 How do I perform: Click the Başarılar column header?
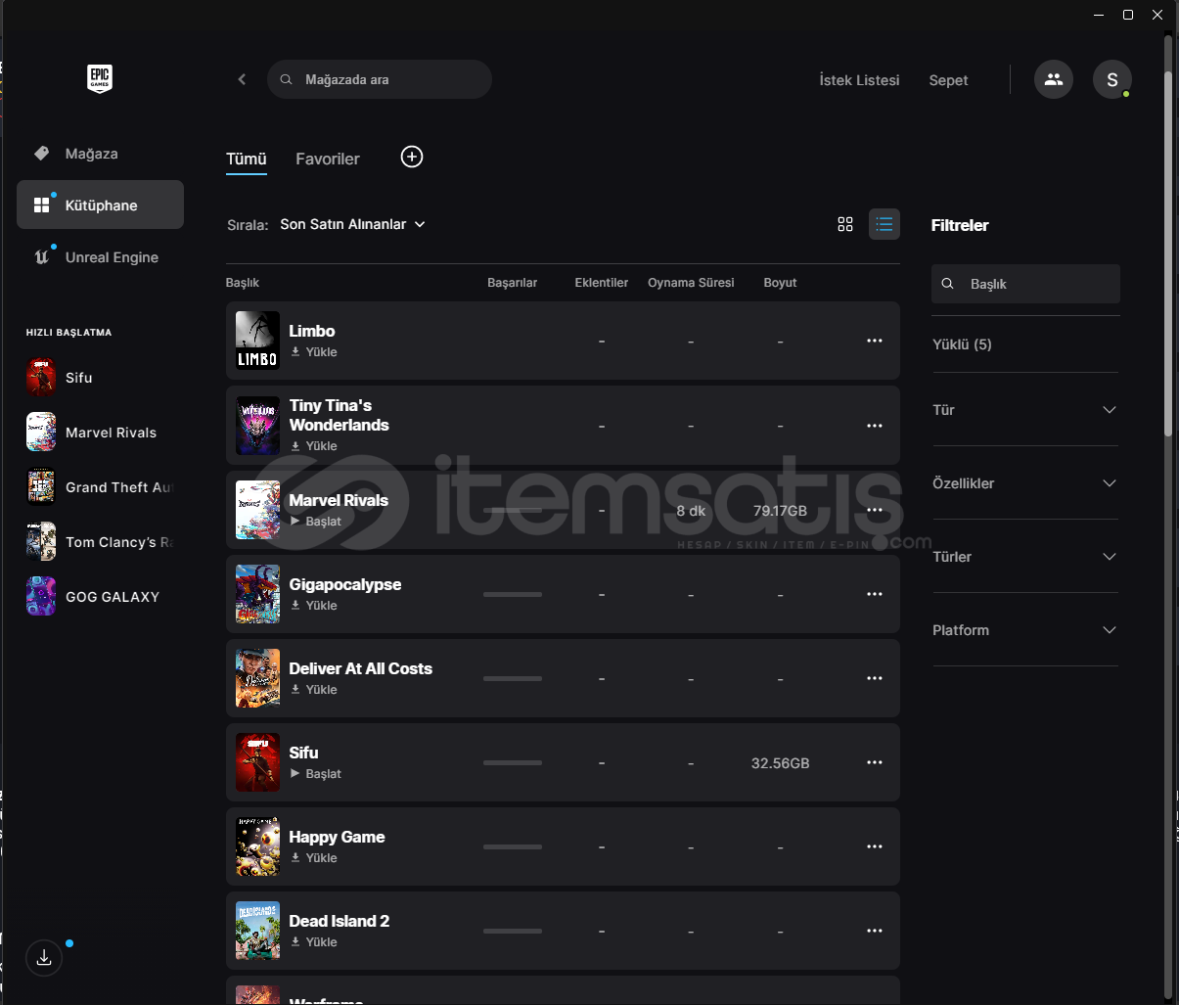click(x=513, y=283)
